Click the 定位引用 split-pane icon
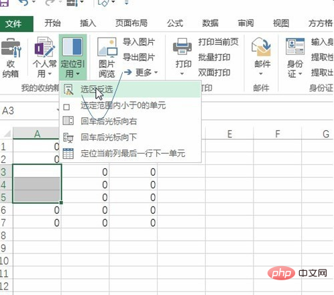This screenshot has width=334, height=295. click(x=72, y=47)
